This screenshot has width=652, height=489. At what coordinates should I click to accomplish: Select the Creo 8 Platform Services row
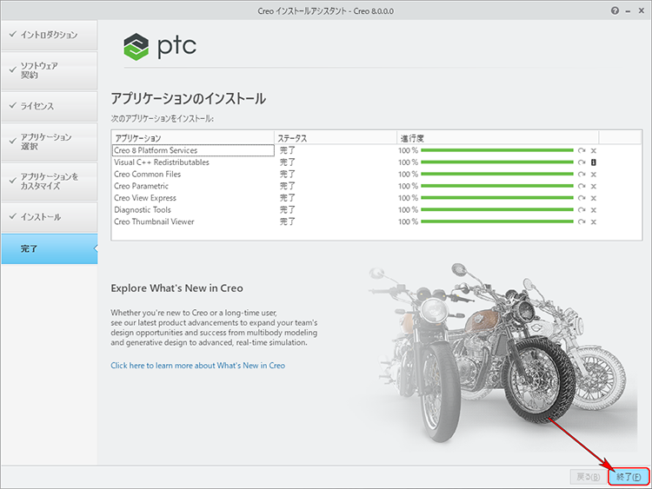pyautogui.click(x=376, y=150)
